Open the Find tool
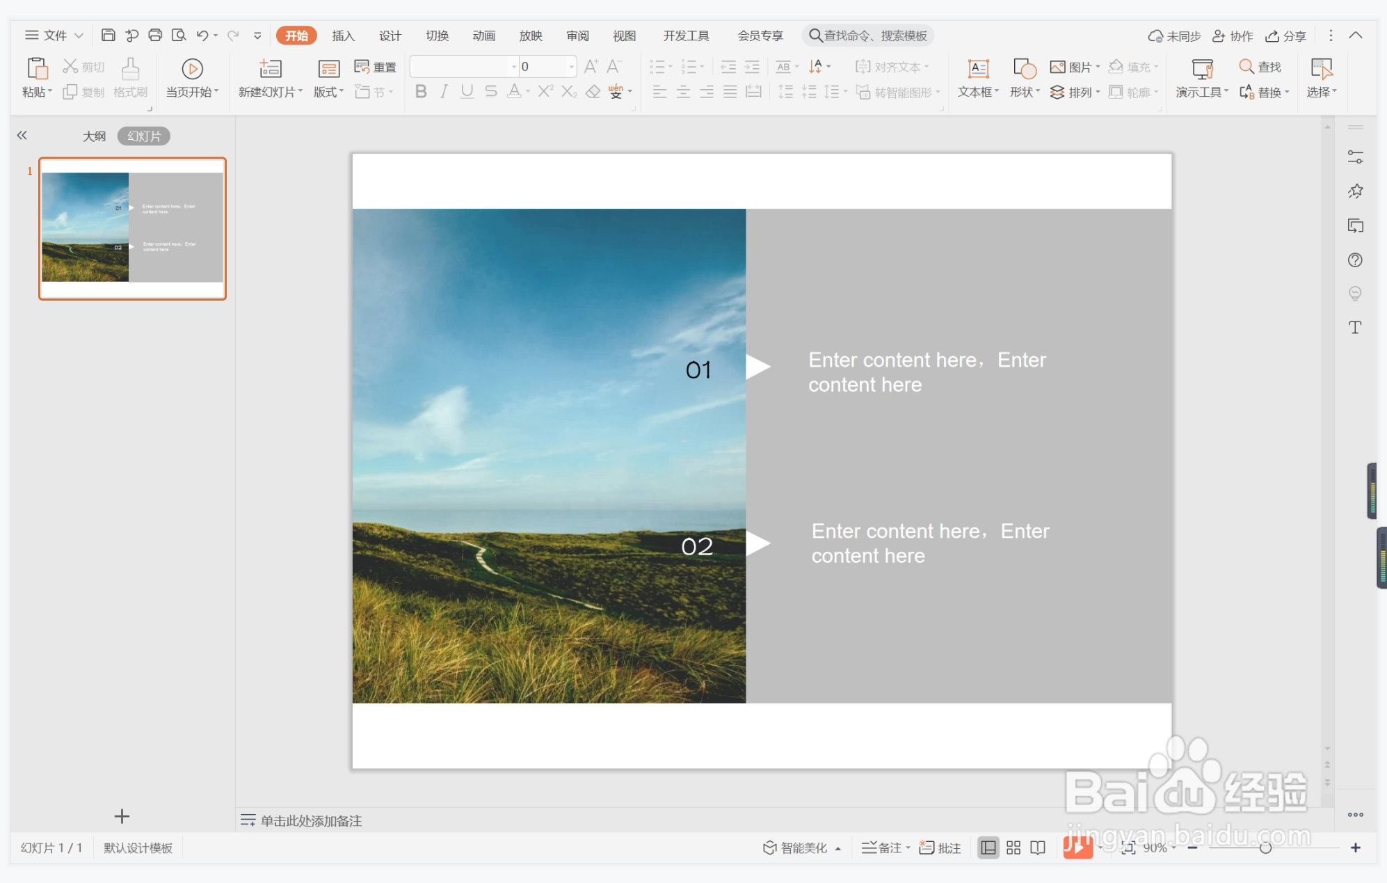Viewport: 1387px width, 883px height. click(1260, 67)
